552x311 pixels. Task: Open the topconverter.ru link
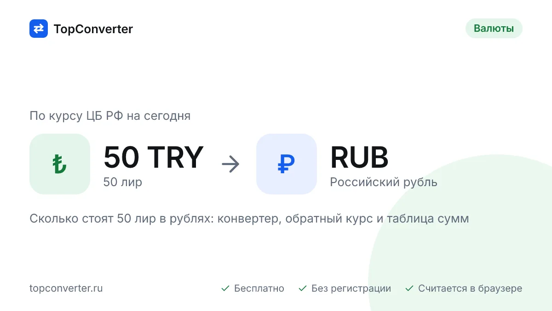66,288
